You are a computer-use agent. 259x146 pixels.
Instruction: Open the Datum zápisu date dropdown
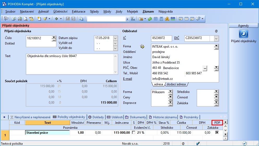click(x=115, y=38)
